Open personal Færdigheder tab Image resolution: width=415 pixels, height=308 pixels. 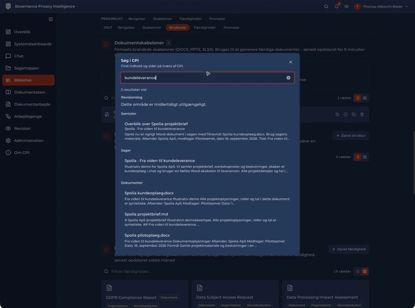click(190, 19)
